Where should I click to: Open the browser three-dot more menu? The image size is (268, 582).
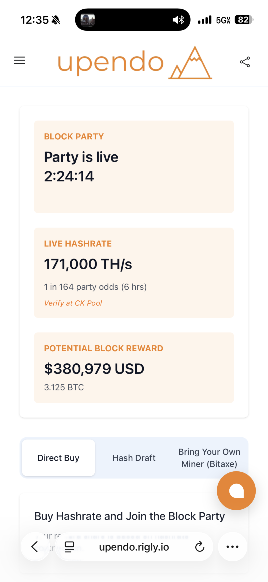(232, 547)
